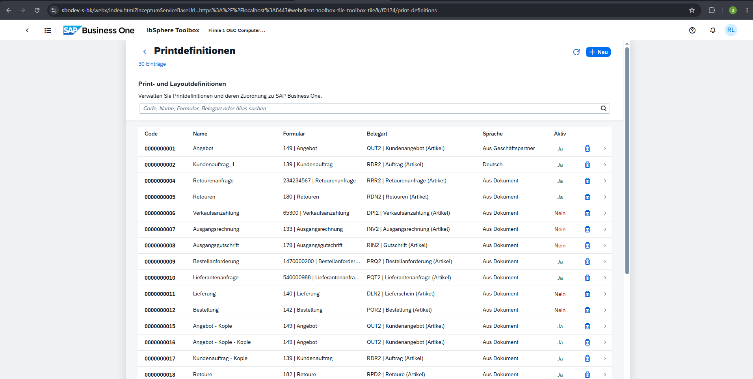Click 'RPD2 | Retoure (Artikel)' cell
This screenshot has height=379, width=753.
click(x=396, y=374)
